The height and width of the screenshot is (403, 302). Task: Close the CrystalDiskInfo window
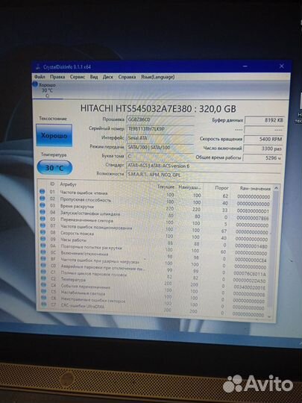[x=281, y=66]
